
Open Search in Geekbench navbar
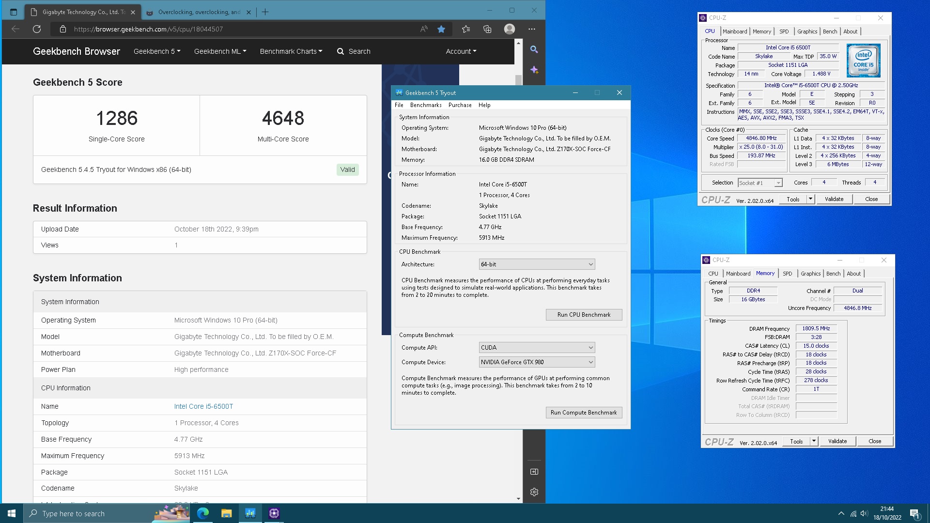(x=354, y=51)
